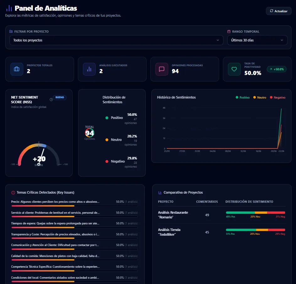Click the Calidad de la comida issue
The image size is (296, 284).
55,256
